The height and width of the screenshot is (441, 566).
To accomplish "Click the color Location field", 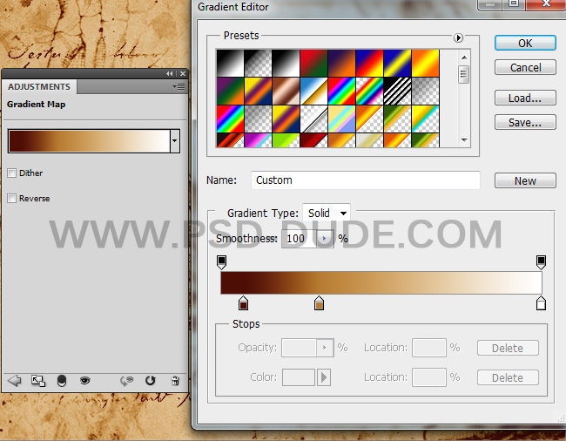I will (429, 377).
